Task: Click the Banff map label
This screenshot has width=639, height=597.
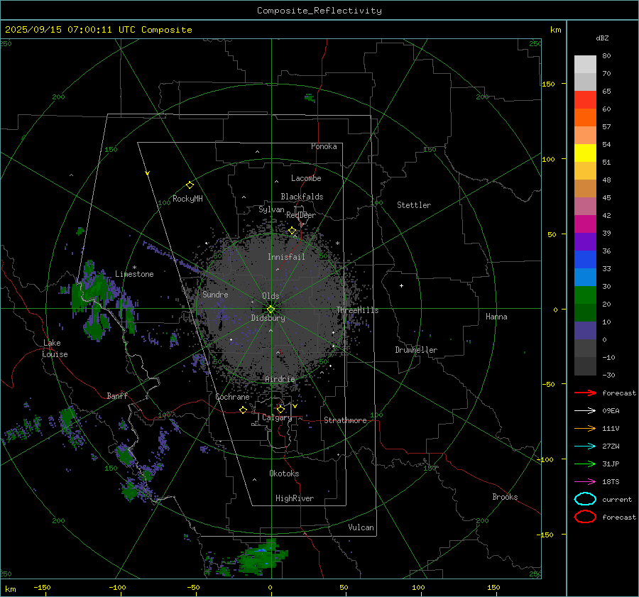Action: (x=117, y=395)
